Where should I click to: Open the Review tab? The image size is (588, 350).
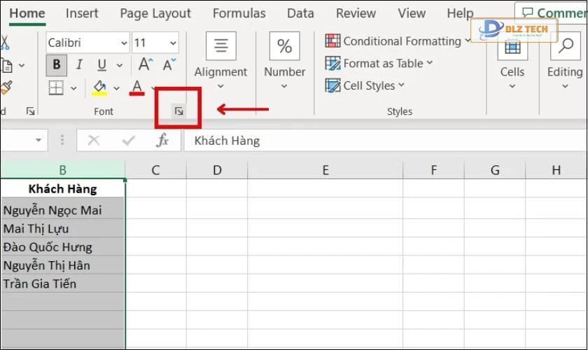[356, 13]
